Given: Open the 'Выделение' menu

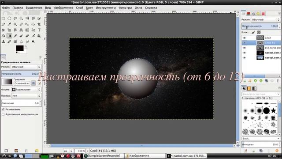Looking at the screenshot, I should click(34, 8).
